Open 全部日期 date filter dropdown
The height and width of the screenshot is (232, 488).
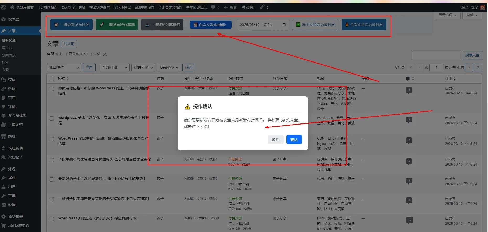click(x=115, y=67)
